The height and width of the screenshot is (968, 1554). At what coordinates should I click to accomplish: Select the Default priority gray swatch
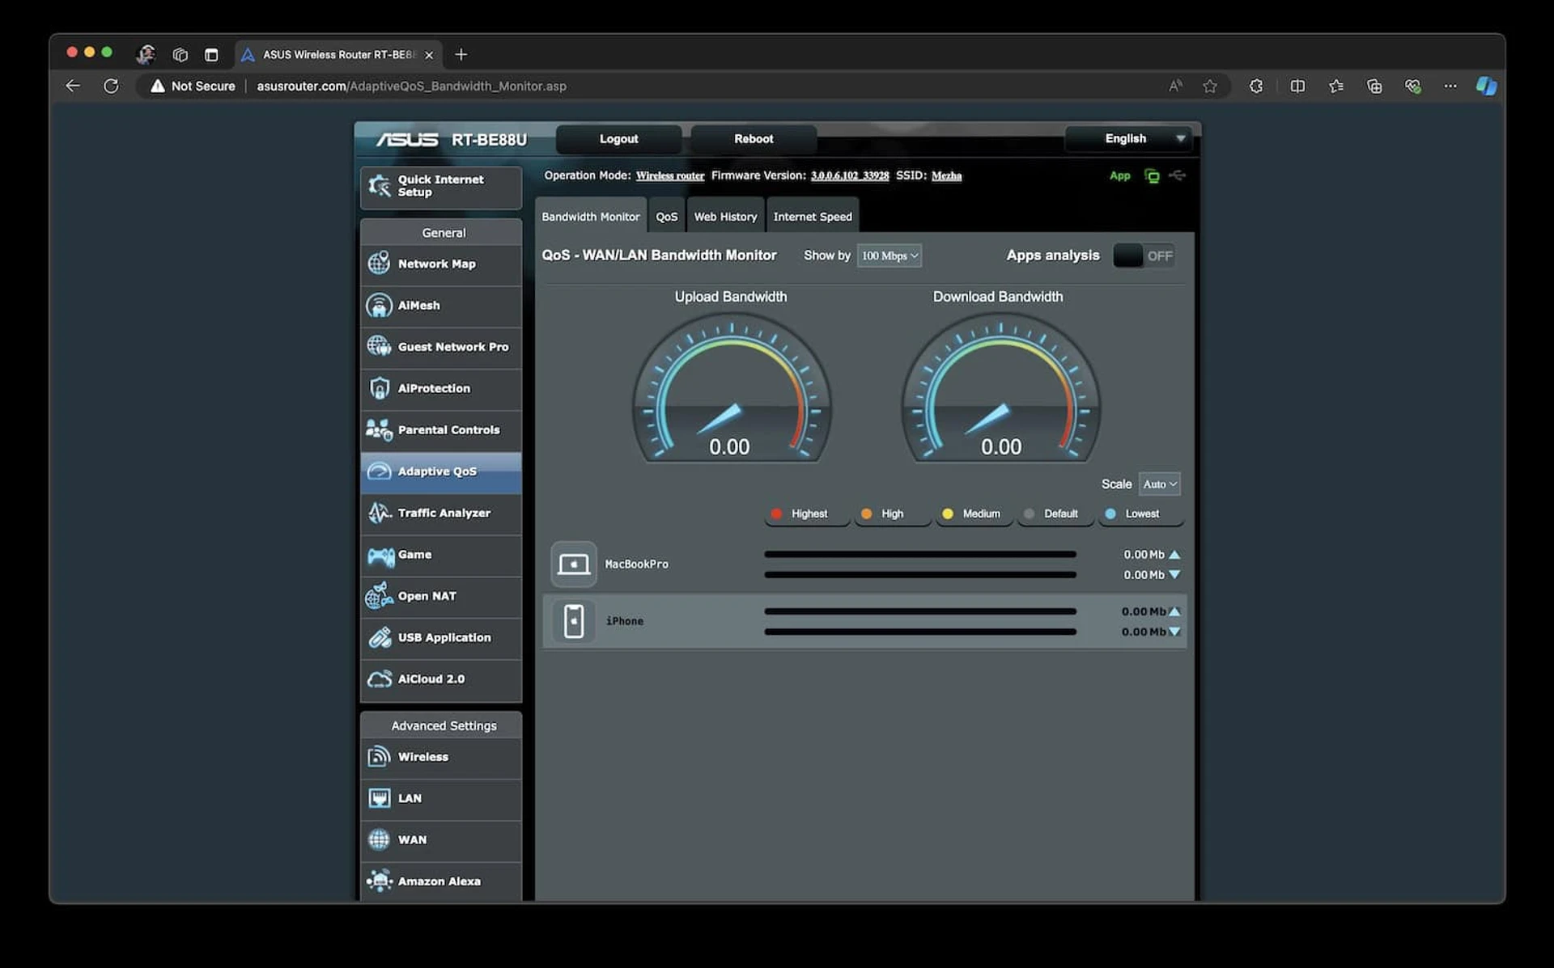click(1029, 514)
